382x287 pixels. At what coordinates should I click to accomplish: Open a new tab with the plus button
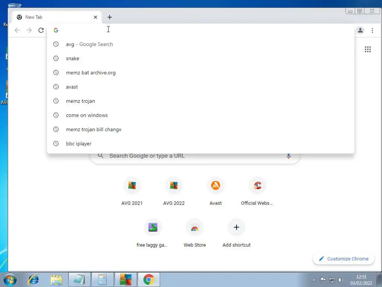point(110,17)
